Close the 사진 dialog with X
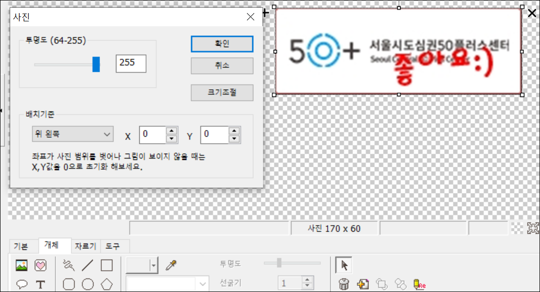The image size is (540, 292). click(251, 16)
